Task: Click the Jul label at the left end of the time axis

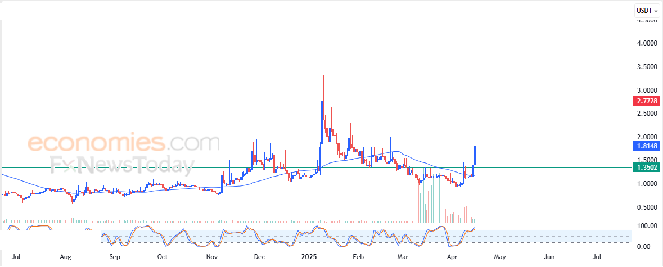Action: (16, 257)
